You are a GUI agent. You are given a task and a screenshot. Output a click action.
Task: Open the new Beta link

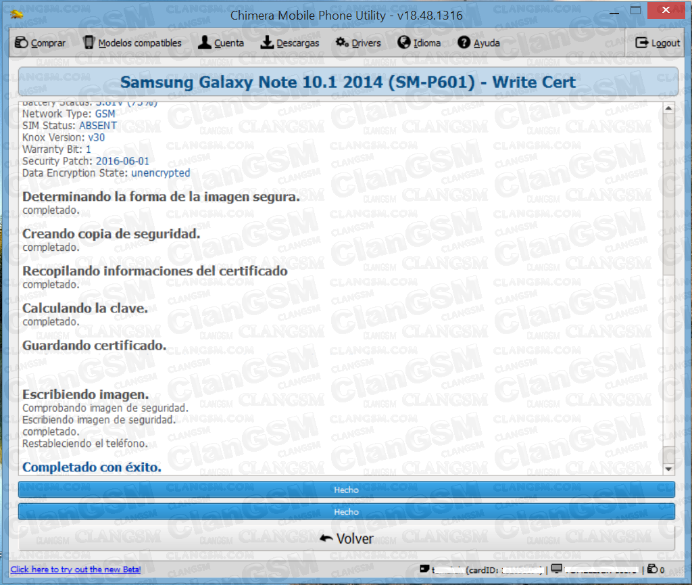point(75,569)
